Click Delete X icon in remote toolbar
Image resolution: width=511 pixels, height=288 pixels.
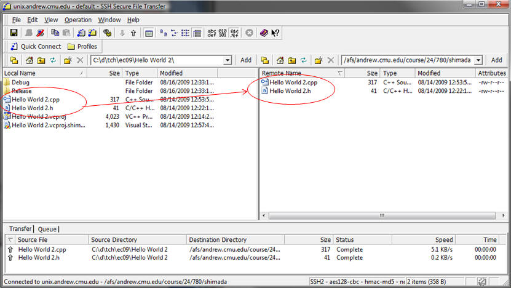click(x=330, y=60)
